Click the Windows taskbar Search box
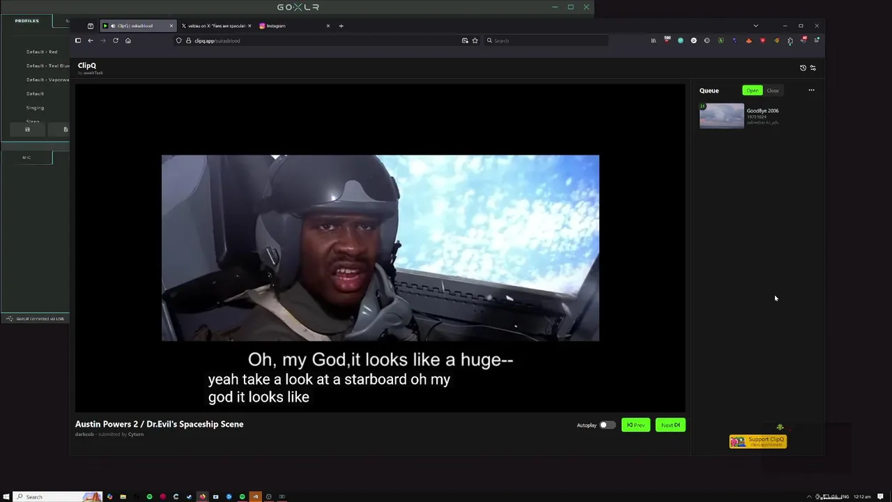The width and height of the screenshot is (892, 502). coord(58,496)
